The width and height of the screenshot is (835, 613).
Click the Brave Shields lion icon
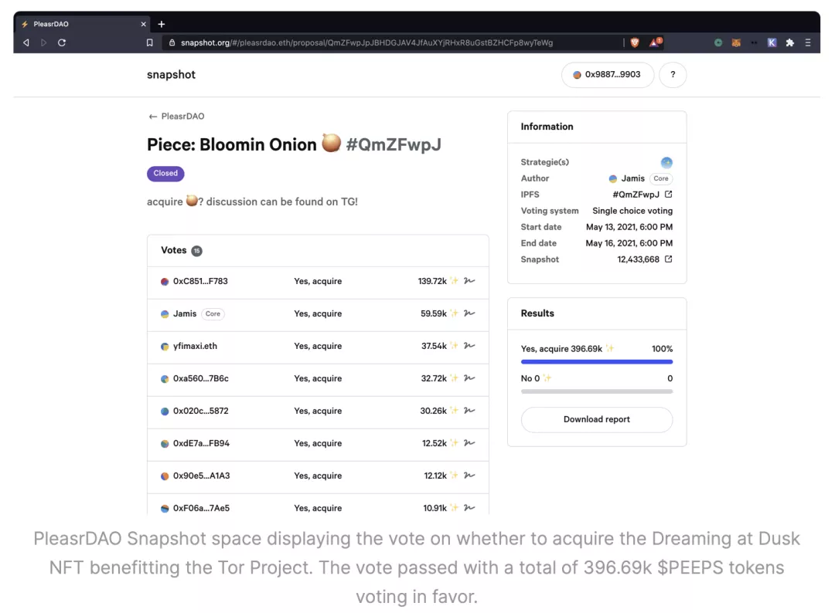pyautogui.click(x=635, y=42)
